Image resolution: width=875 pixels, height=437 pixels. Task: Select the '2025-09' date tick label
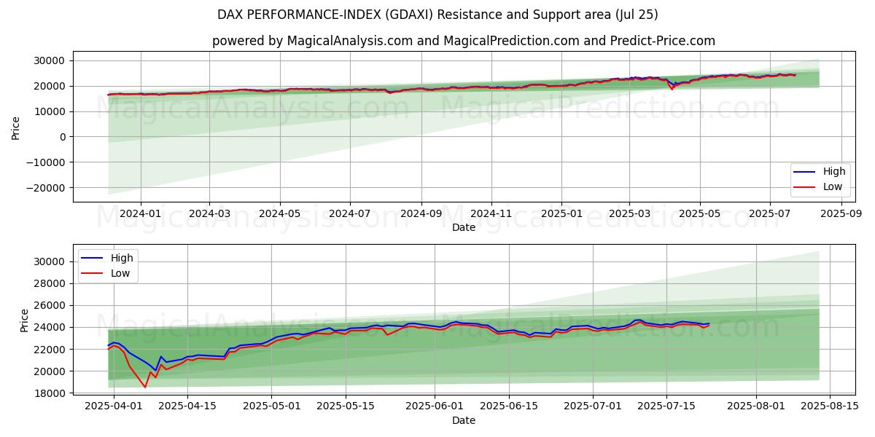[841, 214]
